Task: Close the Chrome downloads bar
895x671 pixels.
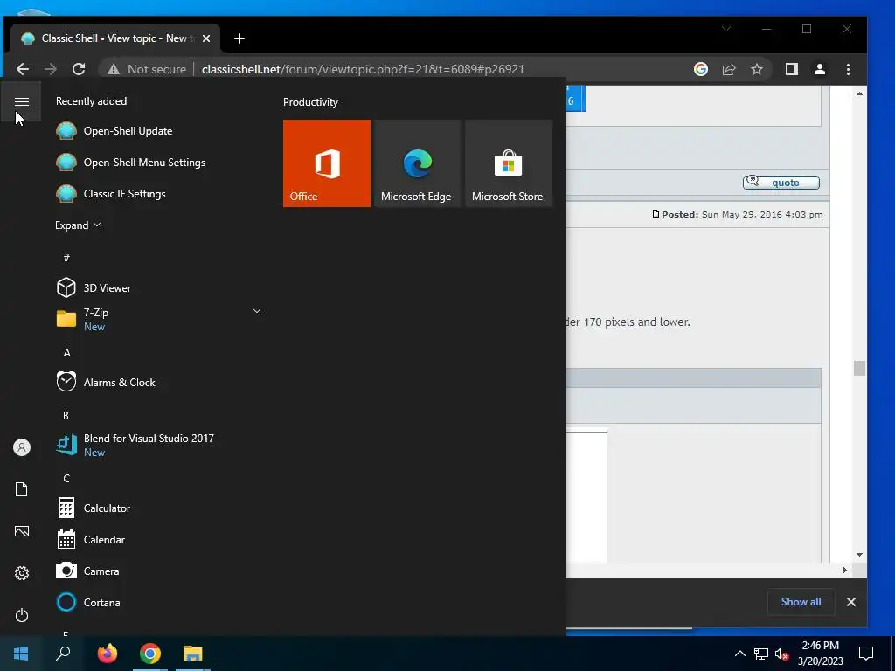Action: 851,602
